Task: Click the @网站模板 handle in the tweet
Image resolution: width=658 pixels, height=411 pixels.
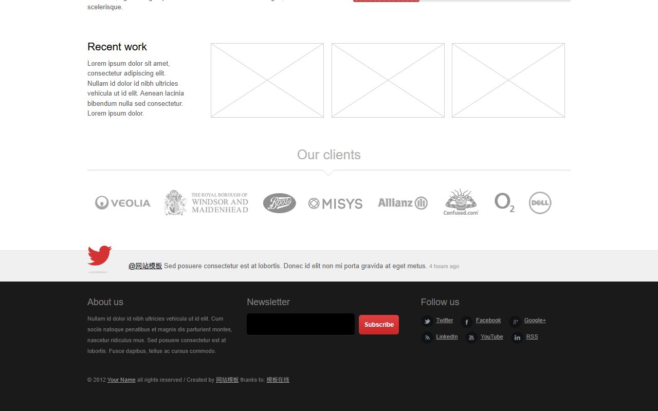Action: 145,266
